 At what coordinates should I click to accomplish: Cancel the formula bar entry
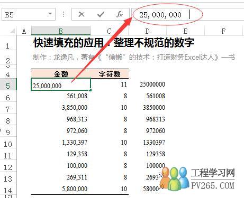coord(82,14)
